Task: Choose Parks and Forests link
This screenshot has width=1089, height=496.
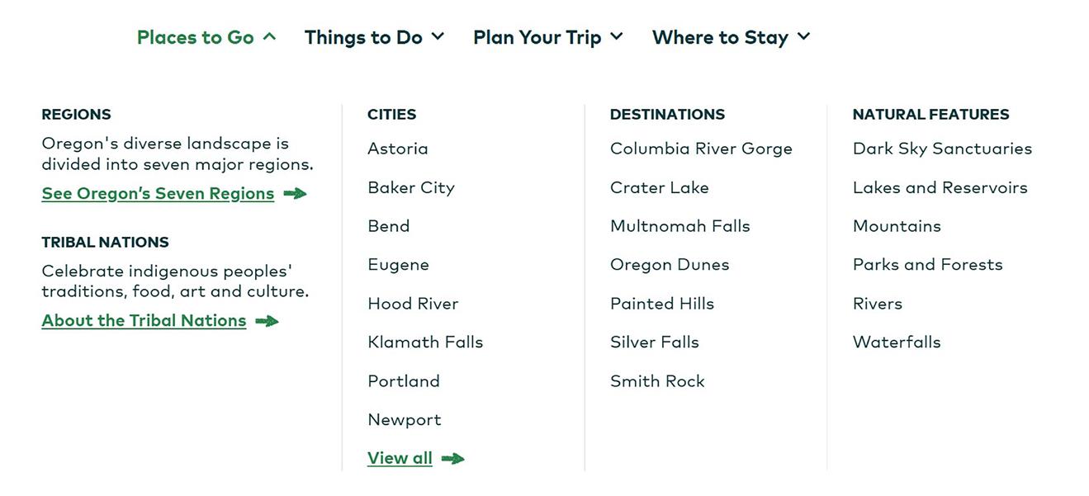Action: [927, 265]
